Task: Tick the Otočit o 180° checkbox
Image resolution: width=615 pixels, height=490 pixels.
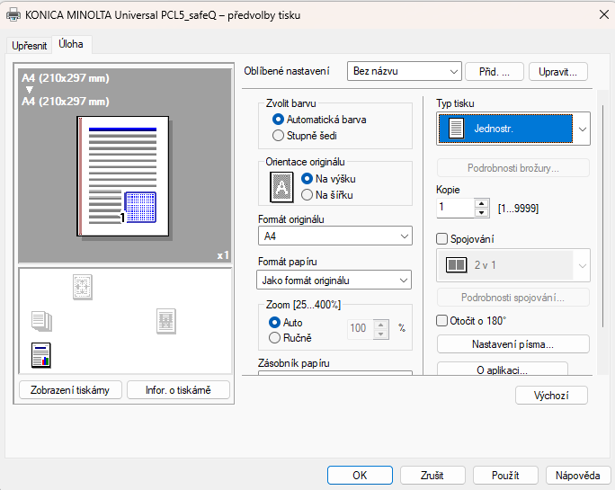Action: 442,320
